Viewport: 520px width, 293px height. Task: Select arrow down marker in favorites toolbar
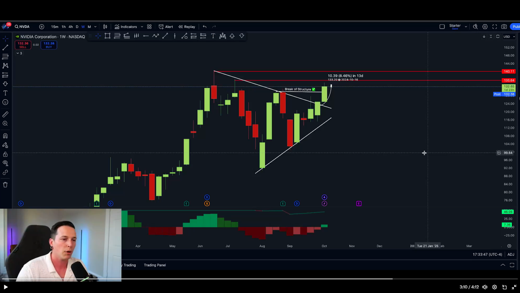pyautogui.click(x=242, y=36)
